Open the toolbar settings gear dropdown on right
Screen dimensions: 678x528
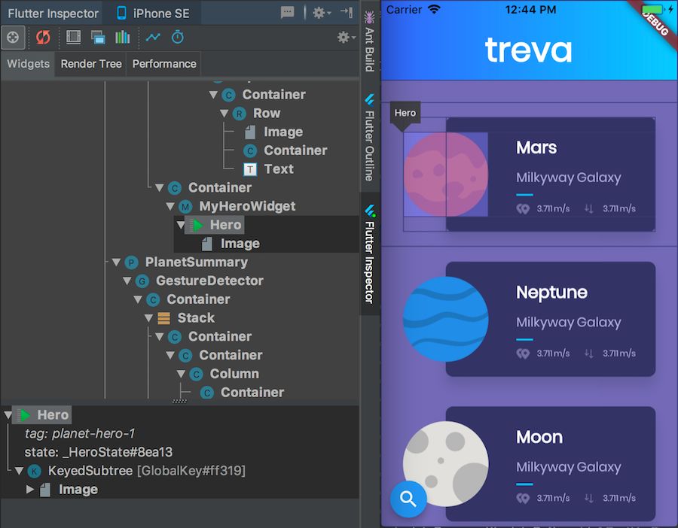(x=347, y=38)
